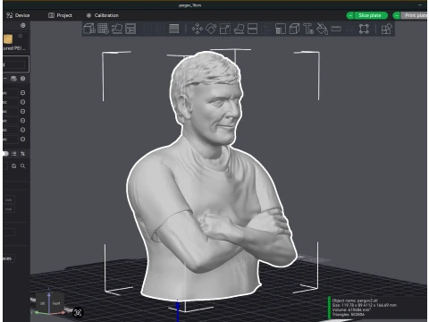Switch to the Calibration tab

[102, 15]
